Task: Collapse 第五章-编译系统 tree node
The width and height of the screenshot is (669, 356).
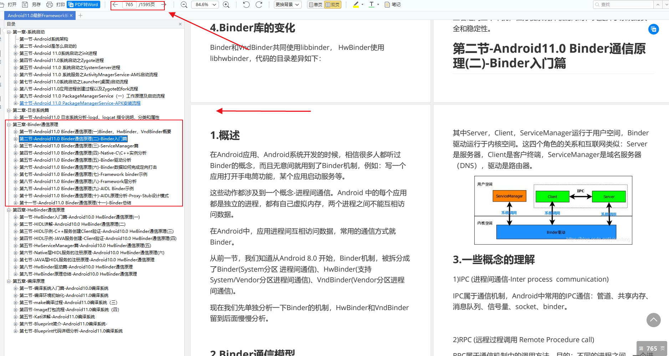Action: tap(9, 281)
